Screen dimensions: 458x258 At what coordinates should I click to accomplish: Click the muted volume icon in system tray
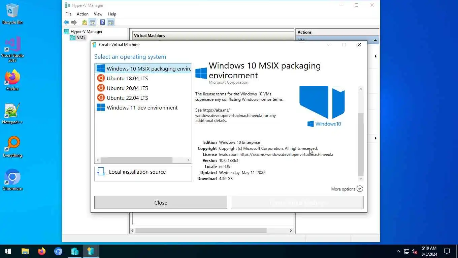click(x=415, y=251)
